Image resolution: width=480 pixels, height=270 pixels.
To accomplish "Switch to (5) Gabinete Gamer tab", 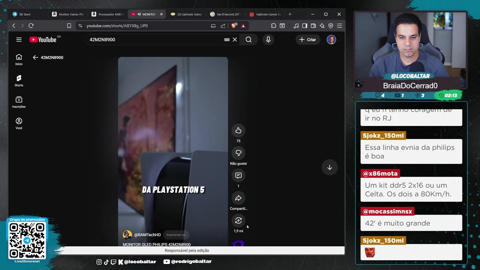I will click(187, 14).
